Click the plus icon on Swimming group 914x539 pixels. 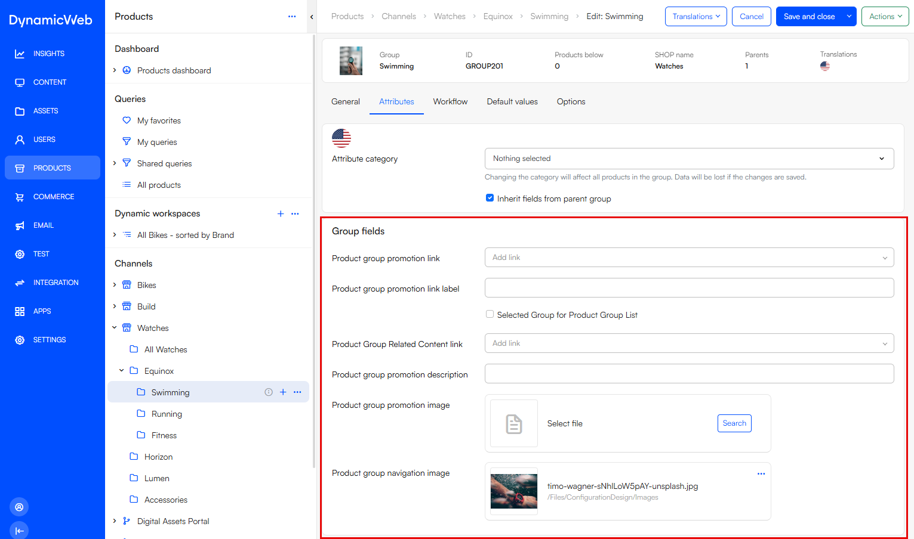coord(283,392)
